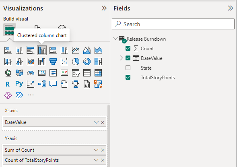Viewport: 237px width, 167px height.
Task: Select the Funnel visual
Action: click(53, 62)
